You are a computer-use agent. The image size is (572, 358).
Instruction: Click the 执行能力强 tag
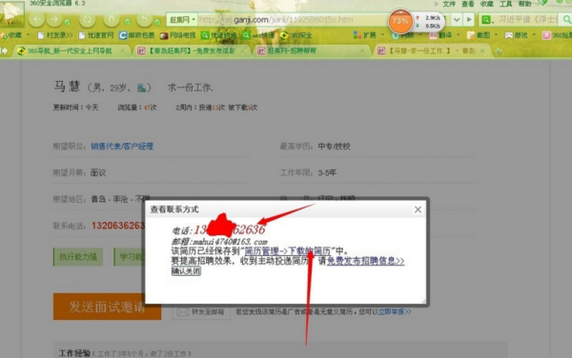click(78, 257)
